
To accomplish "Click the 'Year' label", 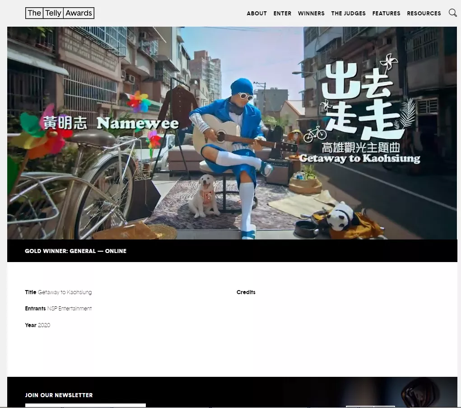I will click(31, 325).
